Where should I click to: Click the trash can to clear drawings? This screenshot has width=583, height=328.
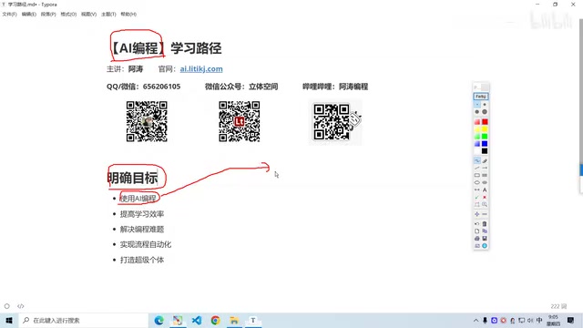[485, 224]
